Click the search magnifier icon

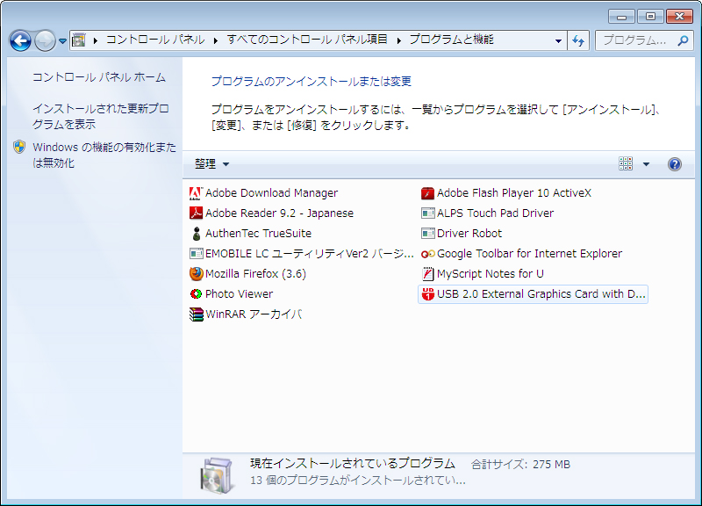[x=683, y=40]
